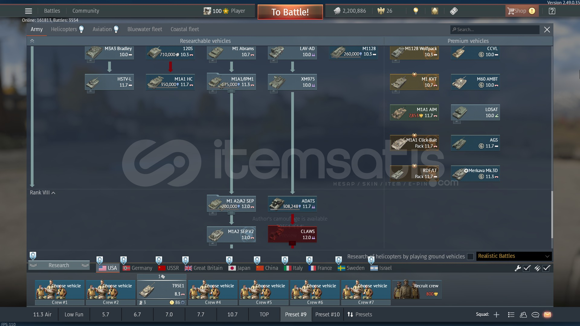The width and height of the screenshot is (580, 326).
Task: Click the Golden Eagles currency icon
Action: click(381, 11)
